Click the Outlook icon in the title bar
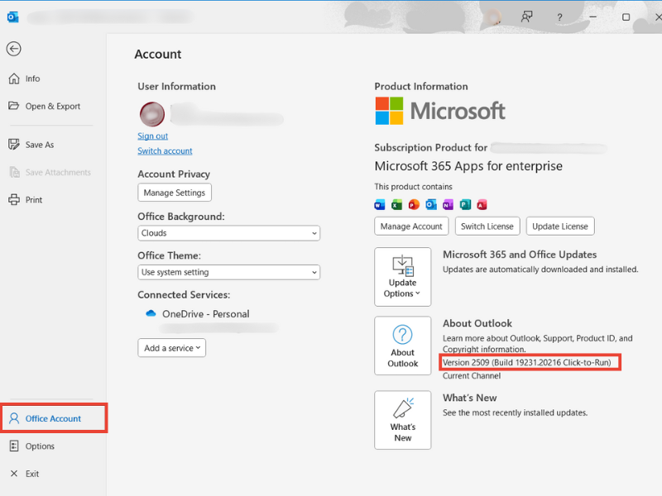This screenshot has height=496, width=662. point(12,17)
